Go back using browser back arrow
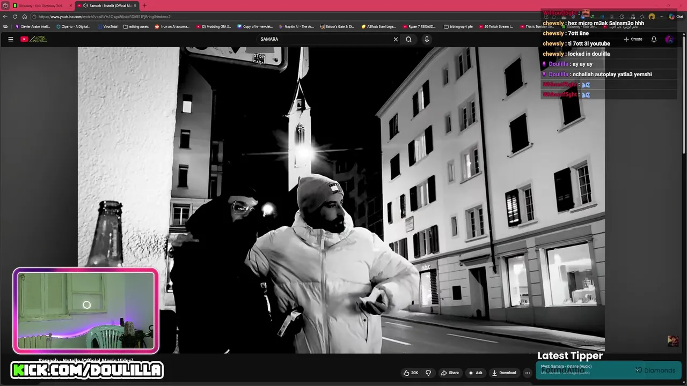Image resolution: width=687 pixels, height=386 pixels. point(5,17)
